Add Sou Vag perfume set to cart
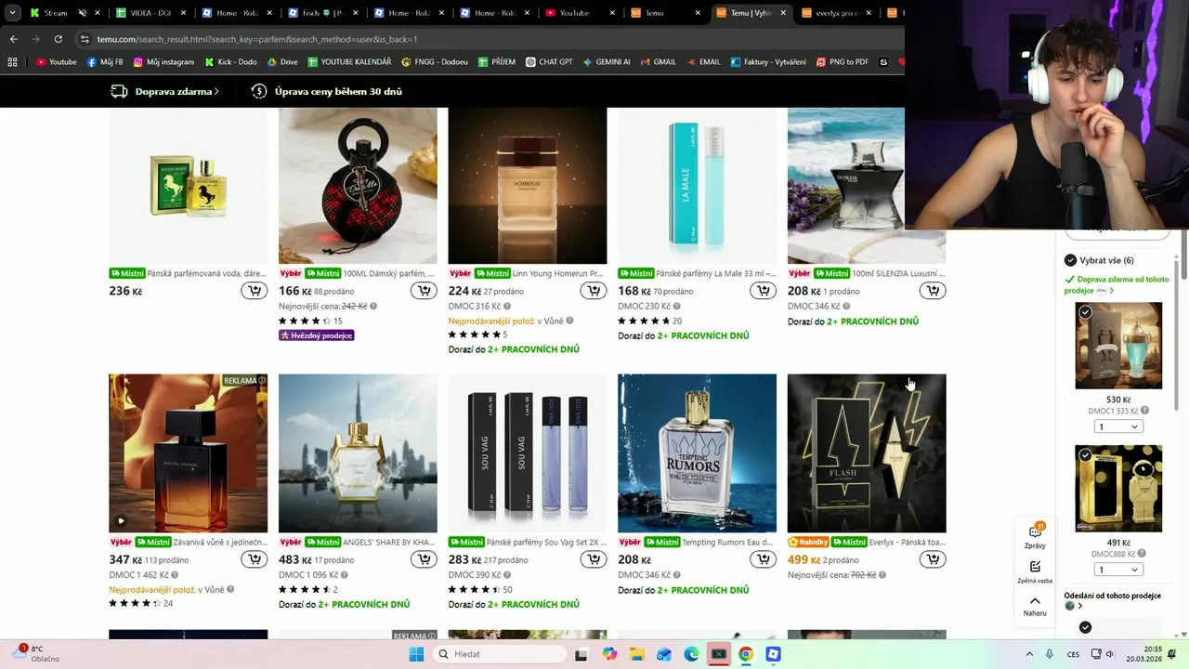 click(594, 559)
